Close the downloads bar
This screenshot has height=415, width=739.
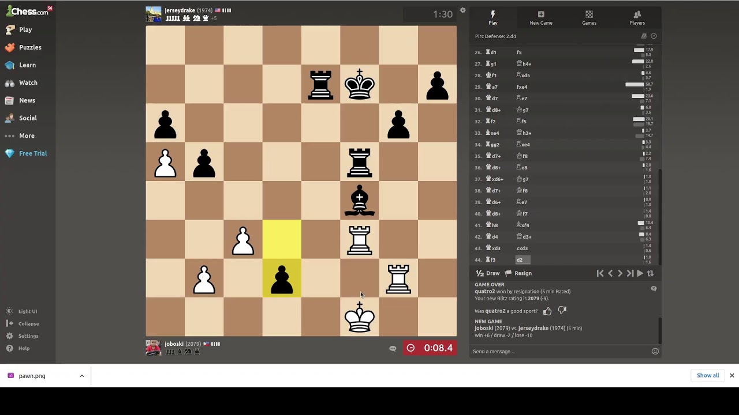[x=731, y=375]
